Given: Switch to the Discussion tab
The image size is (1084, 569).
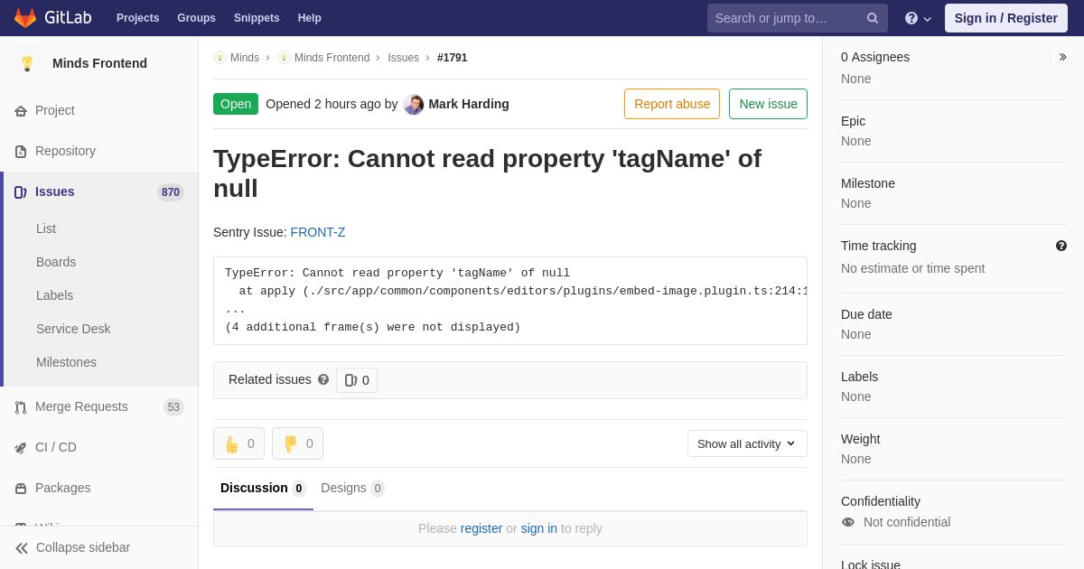Looking at the screenshot, I should [x=263, y=489].
